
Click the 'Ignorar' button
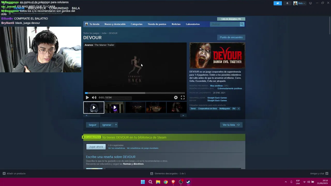[x=107, y=125]
